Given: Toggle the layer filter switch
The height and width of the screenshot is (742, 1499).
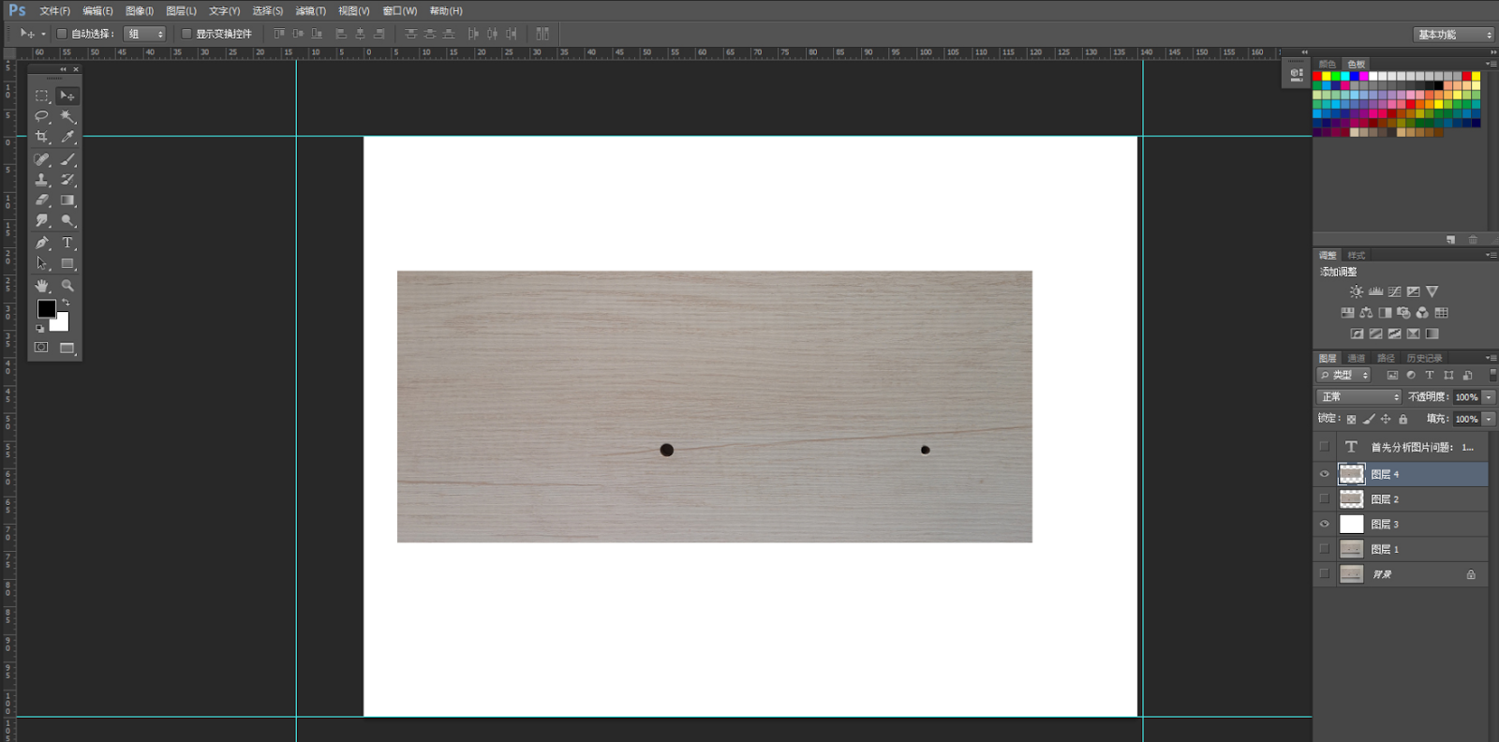Looking at the screenshot, I should coord(1492,375).
